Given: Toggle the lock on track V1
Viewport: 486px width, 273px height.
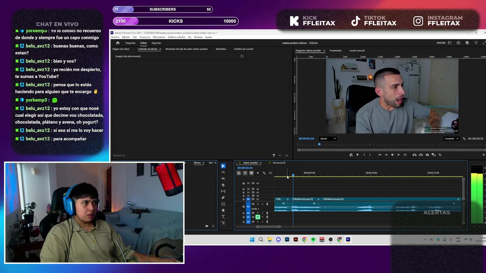Looking at the screenshot, I should pos(244,199).
